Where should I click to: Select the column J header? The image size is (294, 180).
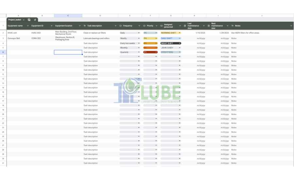pos(262,16)
